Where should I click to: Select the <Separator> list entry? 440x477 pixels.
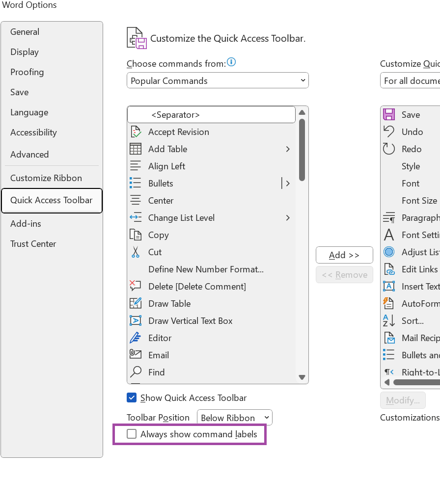coord(212,115)
